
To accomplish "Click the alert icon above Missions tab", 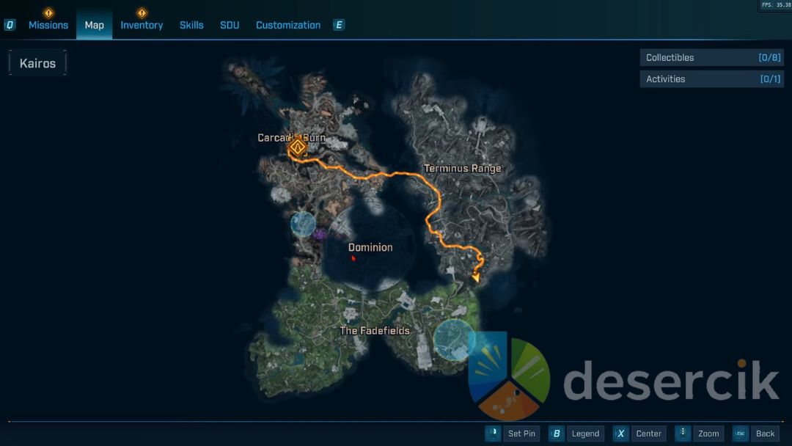I will click(x=48, y=12).
